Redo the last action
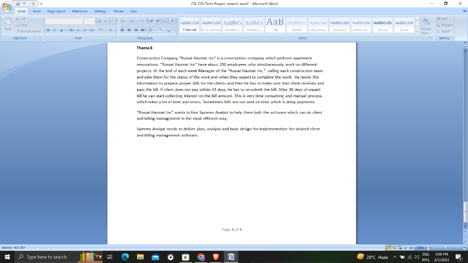This screenshot has height=263, width=468. 33,4
